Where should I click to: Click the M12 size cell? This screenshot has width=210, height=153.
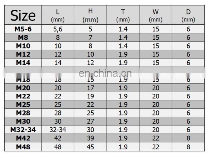coord(23,54)
